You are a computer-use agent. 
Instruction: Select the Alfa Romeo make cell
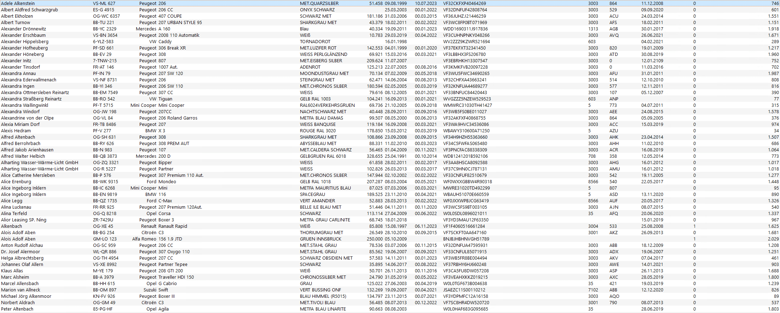point(144,239)
